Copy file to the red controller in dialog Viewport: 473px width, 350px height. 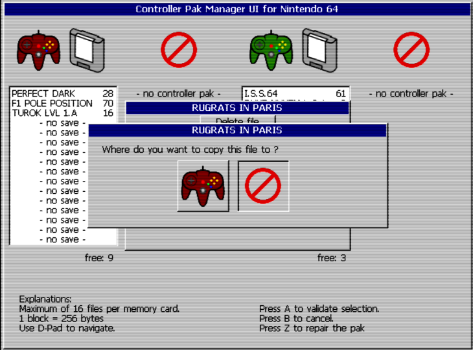[x=203, y=186]
